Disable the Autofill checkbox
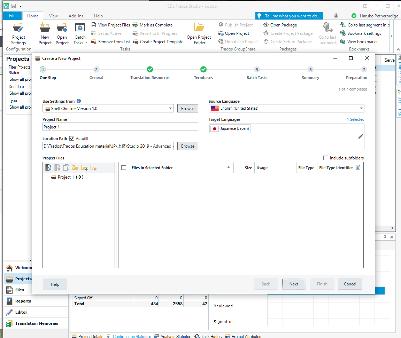The image size is (401, 338). (72, 138)
